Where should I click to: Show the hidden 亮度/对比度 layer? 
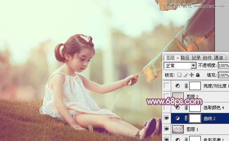pos(167,86)
